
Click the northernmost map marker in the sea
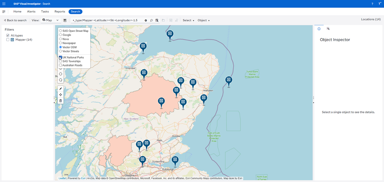pos(170,35)
